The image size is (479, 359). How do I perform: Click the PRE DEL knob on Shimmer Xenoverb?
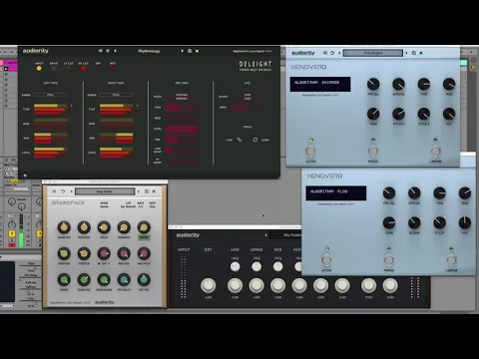click(x=373, y=84)
